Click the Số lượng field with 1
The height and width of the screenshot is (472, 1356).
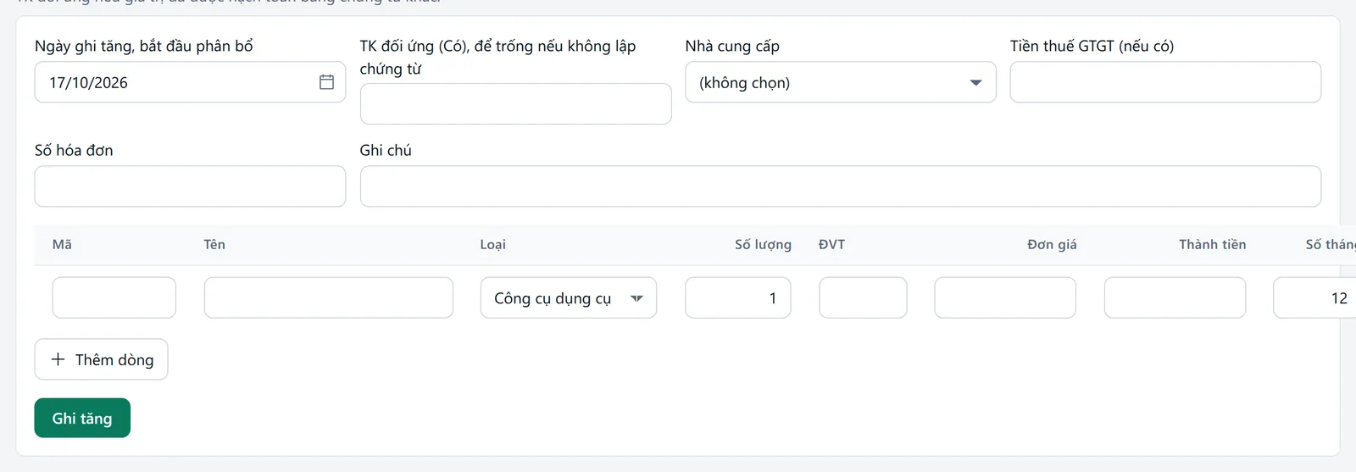tap(738, 297)
